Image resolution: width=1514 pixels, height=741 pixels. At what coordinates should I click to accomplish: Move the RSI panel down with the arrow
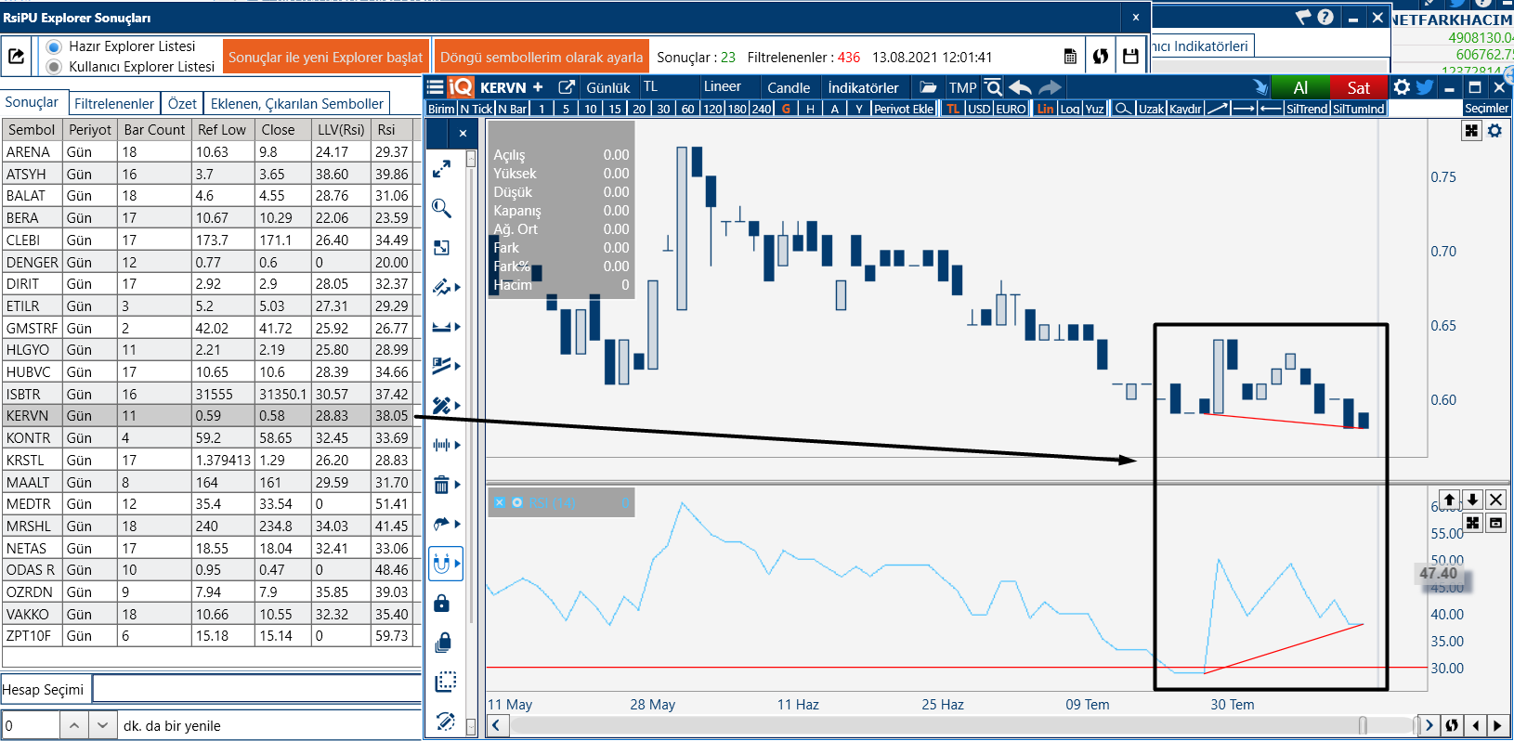click(x=1472, y=500)
